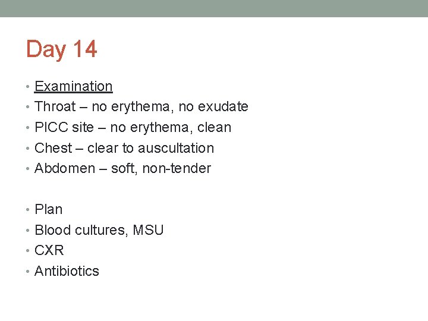Click the bullet dot before Chest
Image resolution: width=428 pixels, height=321 pixels.
[27, 148]
